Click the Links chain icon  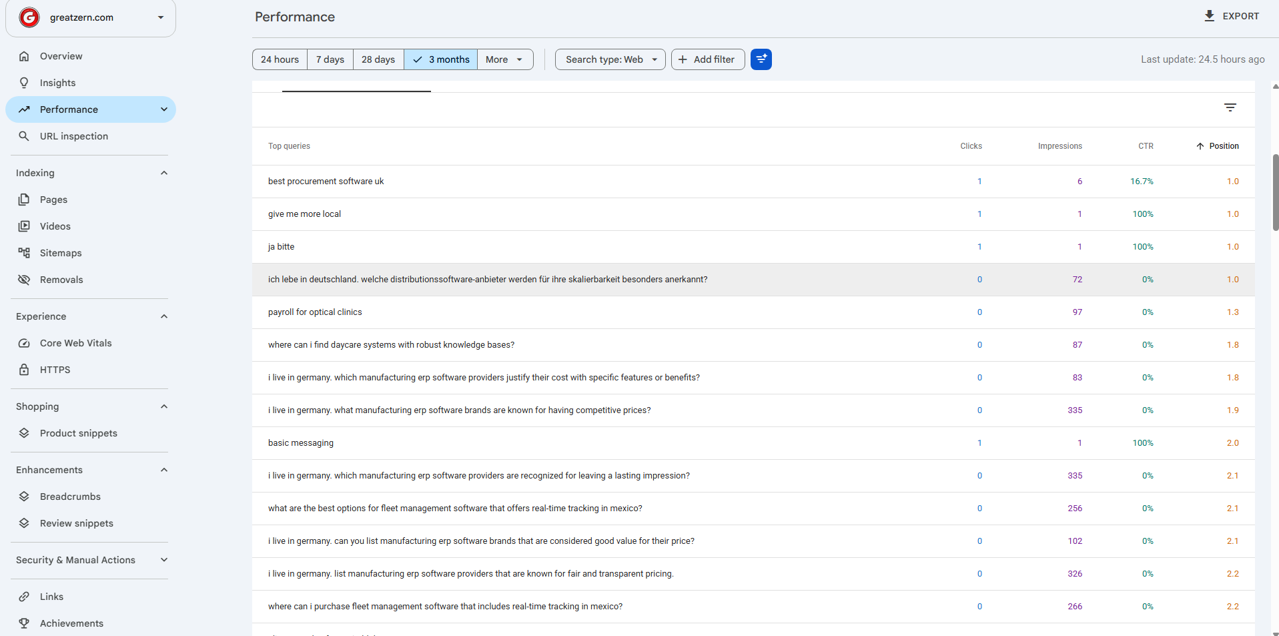point(24,597)
